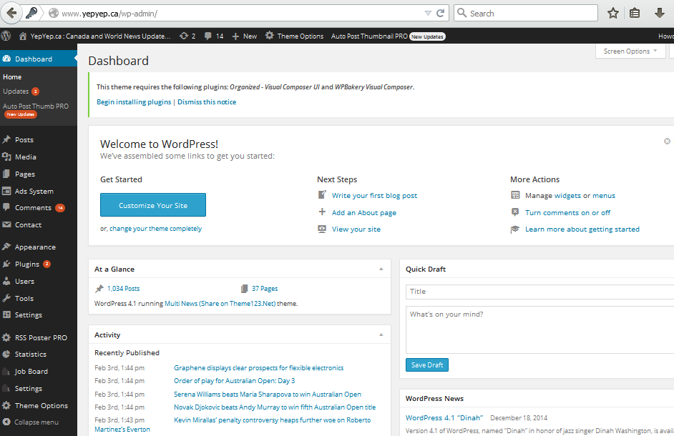674x436 pixels.
Task: Click the Pages icon in sidebar
Action: tap(6, 174)
